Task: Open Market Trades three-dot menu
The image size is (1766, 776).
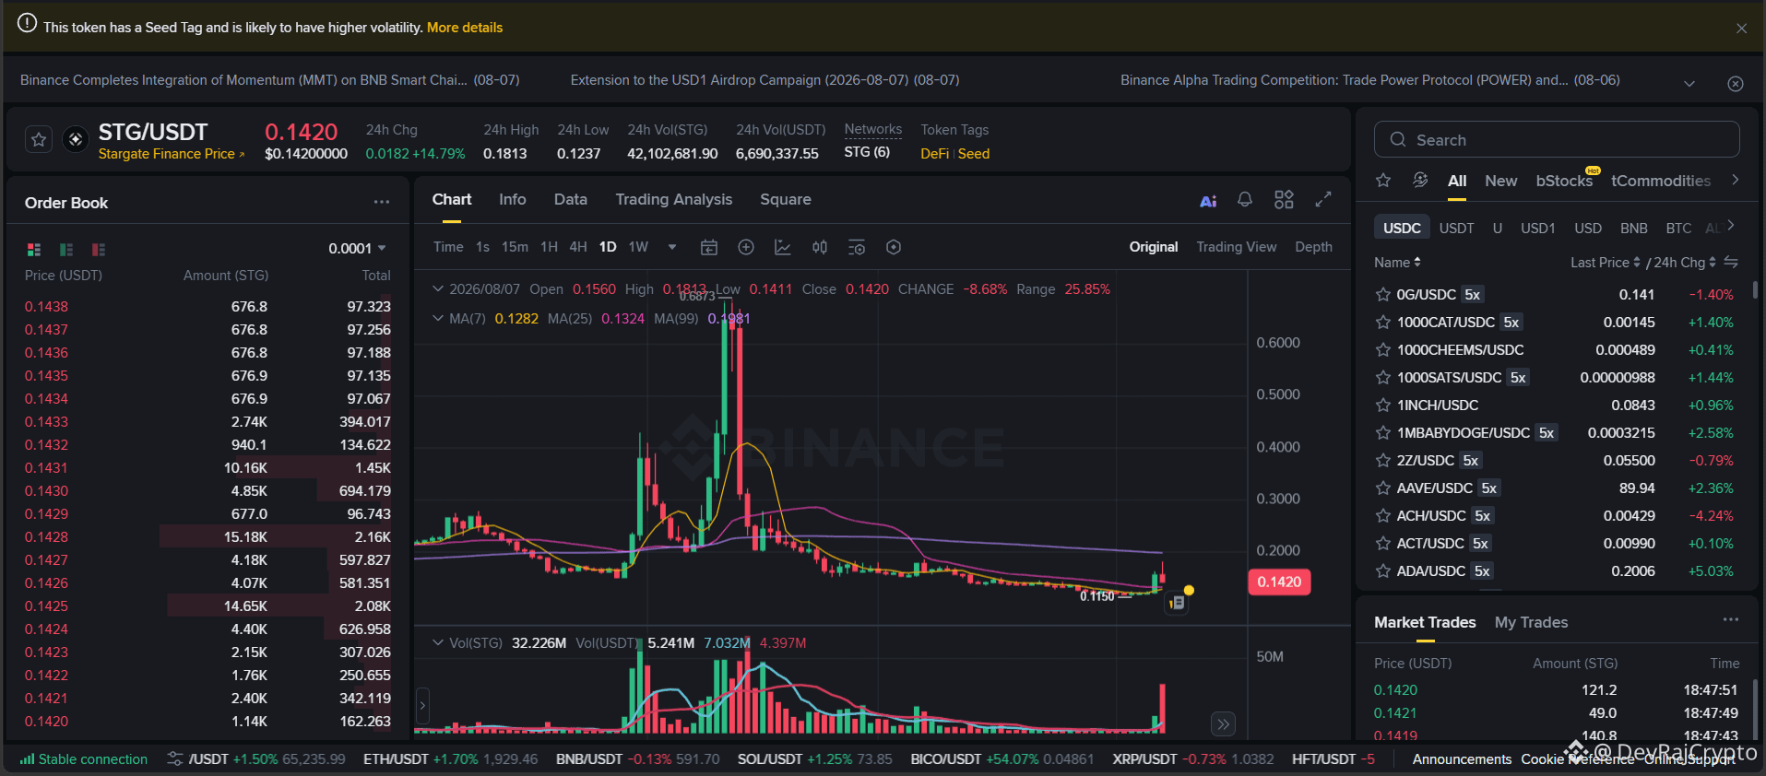Action: point(1731,620)
